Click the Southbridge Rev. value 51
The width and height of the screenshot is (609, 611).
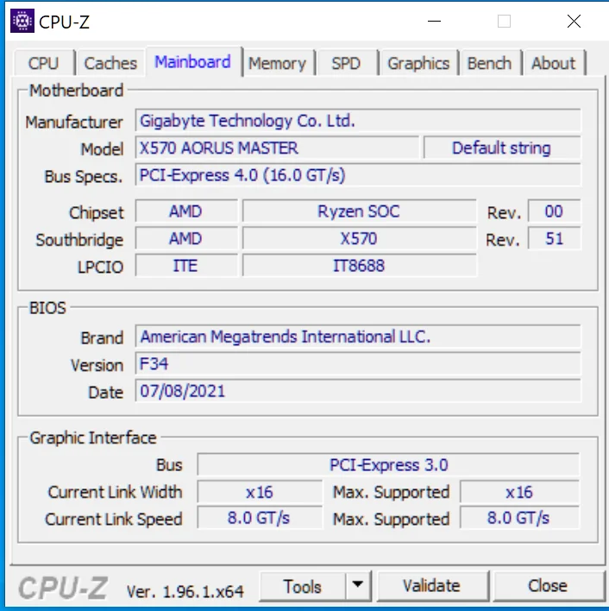[554, 238]
